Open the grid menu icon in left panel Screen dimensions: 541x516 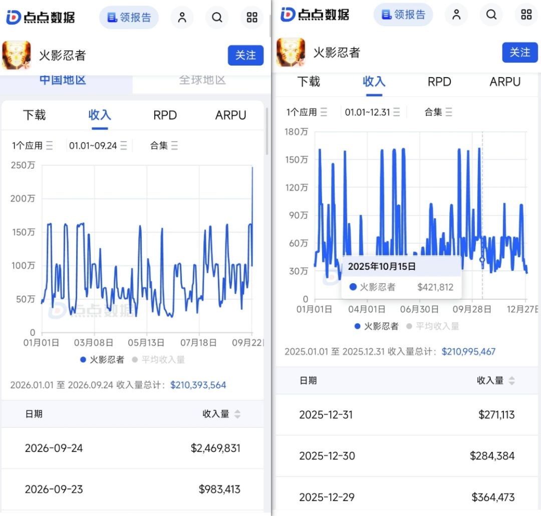[252, 17]
